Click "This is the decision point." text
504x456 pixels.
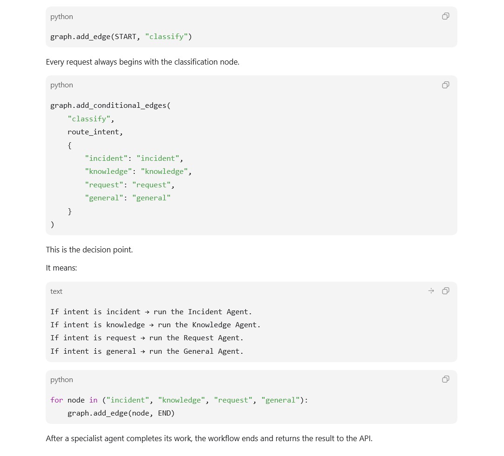(x=89, y=250)
